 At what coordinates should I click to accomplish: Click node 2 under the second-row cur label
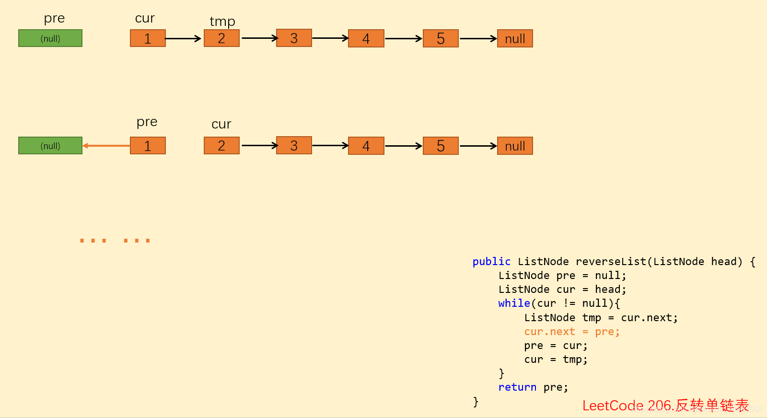pyautogui.click(x=221, y=146)
